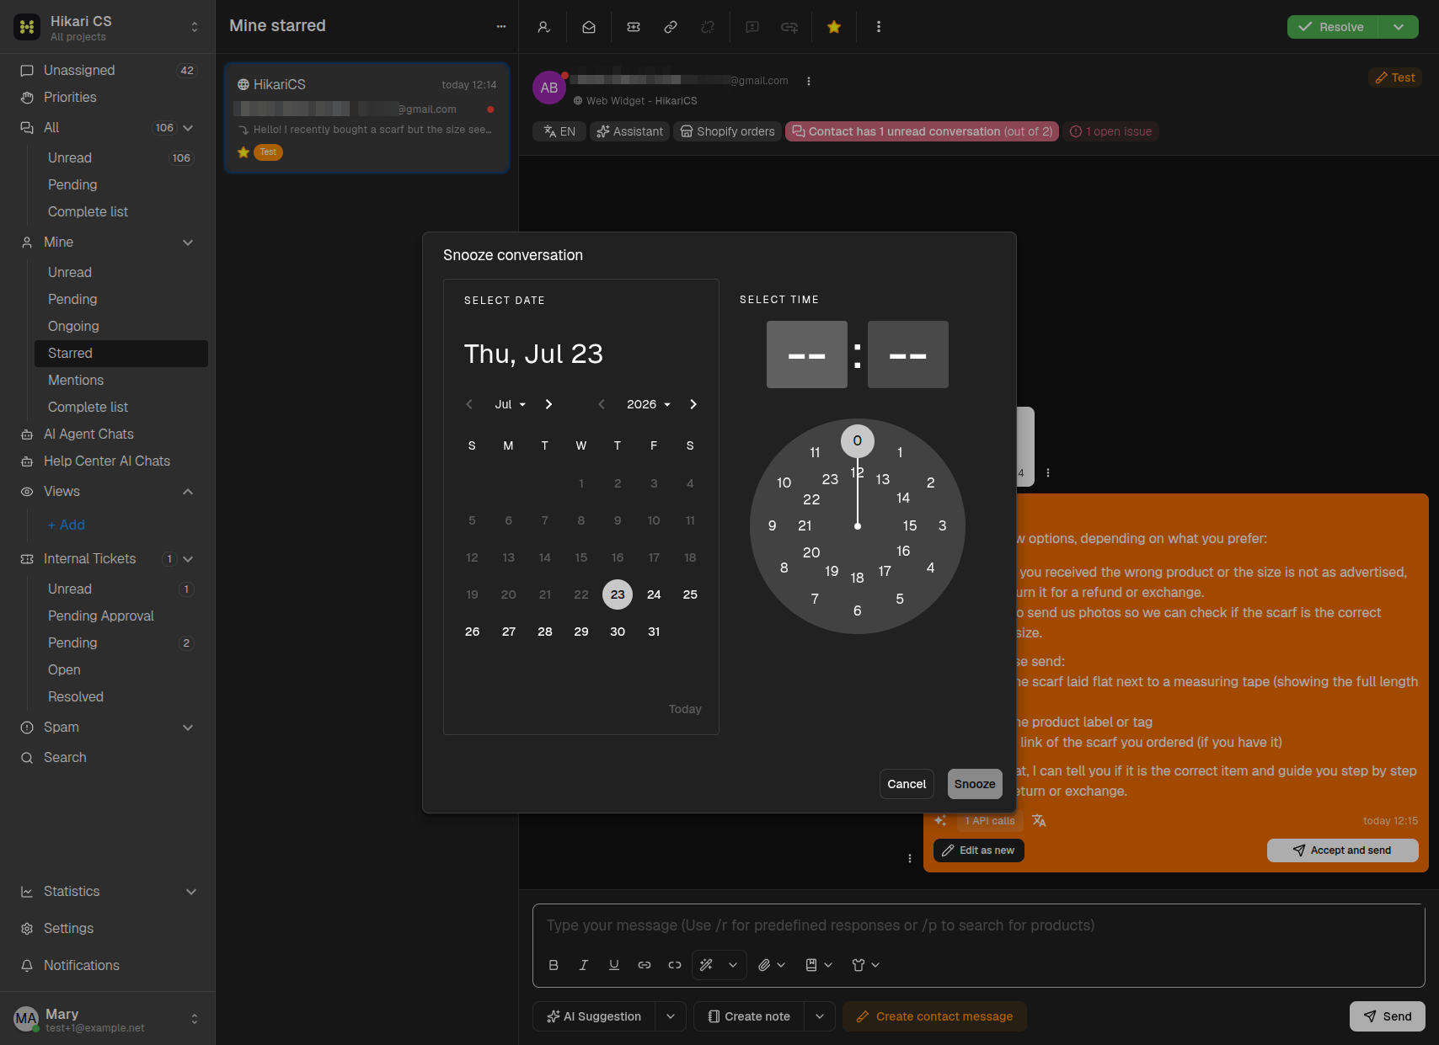Open the three-dot more options menu
The height and width of the screenshot is (1045, 1439).
point(879,27)
